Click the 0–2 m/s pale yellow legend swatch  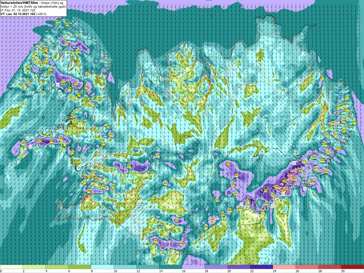click(x=11, y=267)
